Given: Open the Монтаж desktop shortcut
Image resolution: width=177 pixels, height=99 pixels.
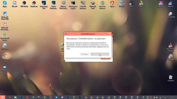Looking at the screenshot, I should pyautogui.click(x=161, y=4).
